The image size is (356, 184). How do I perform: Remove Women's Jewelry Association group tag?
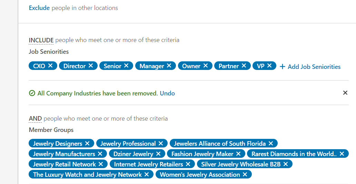pos(245,174)
